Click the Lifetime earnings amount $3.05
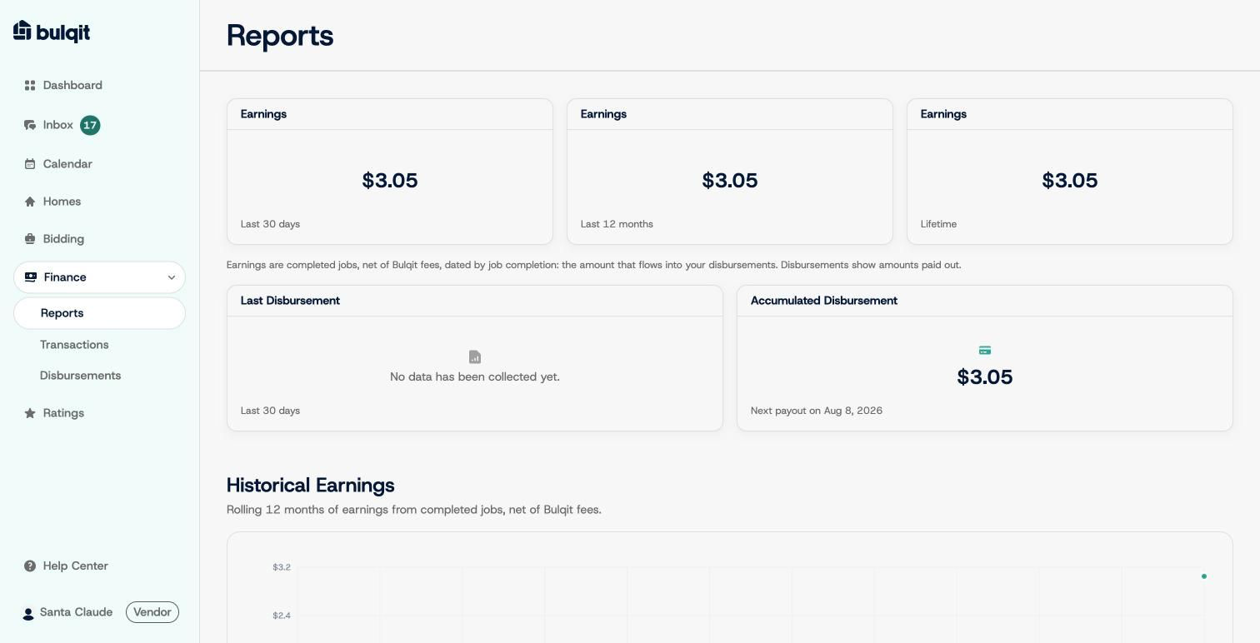The width and height of the screenshot is (1260, 643). coord(1070,181)
